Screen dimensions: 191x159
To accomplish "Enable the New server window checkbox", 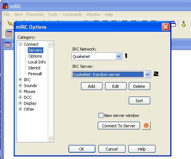I will [101, 115].
